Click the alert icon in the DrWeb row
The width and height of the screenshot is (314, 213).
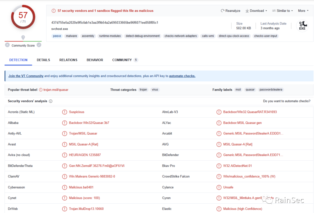click(65, 209)
